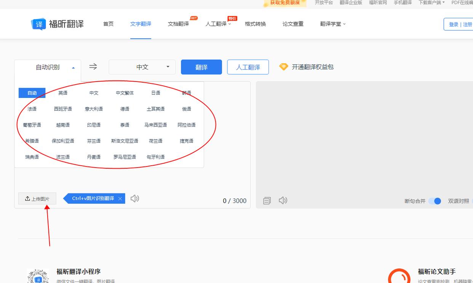Select 自动 in the language list

[32, 93]
